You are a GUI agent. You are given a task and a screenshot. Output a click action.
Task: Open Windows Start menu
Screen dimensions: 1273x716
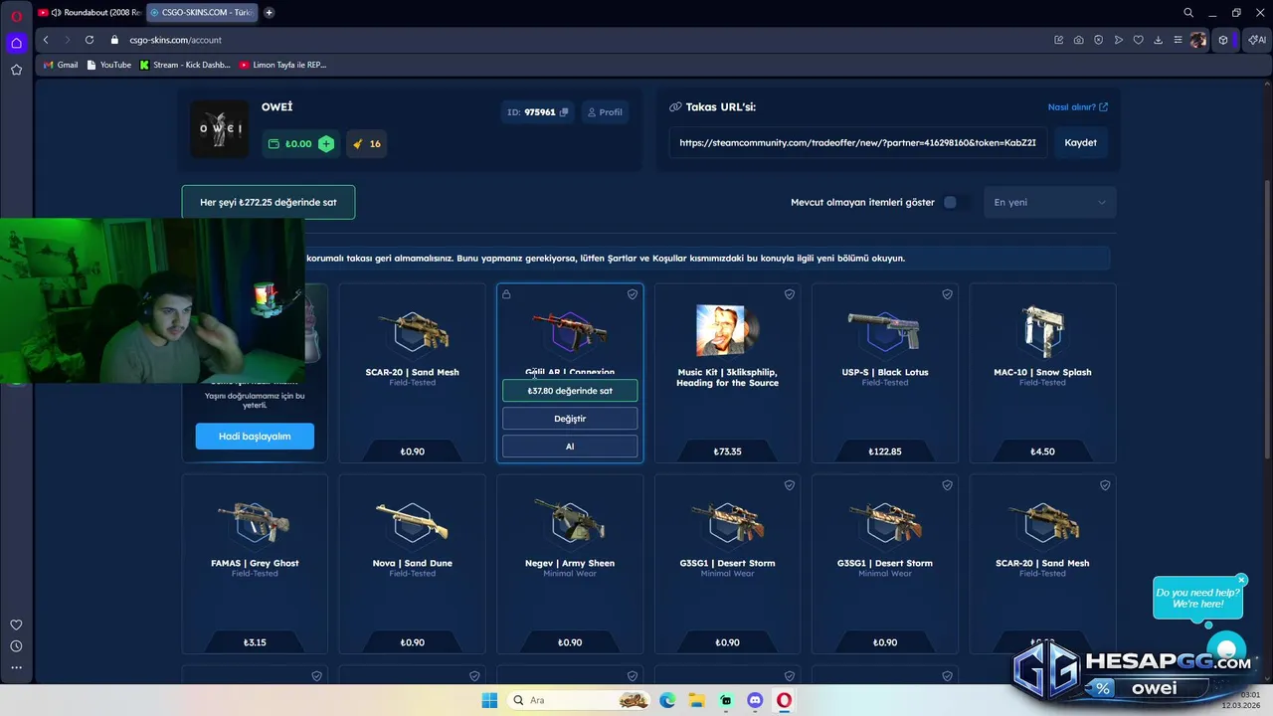(489, 700)
